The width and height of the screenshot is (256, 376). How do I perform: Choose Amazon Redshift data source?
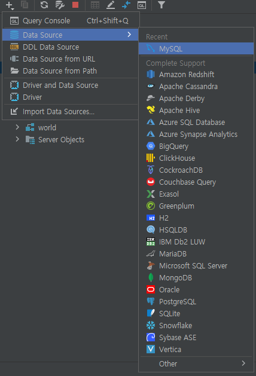[x=196, y=75]
